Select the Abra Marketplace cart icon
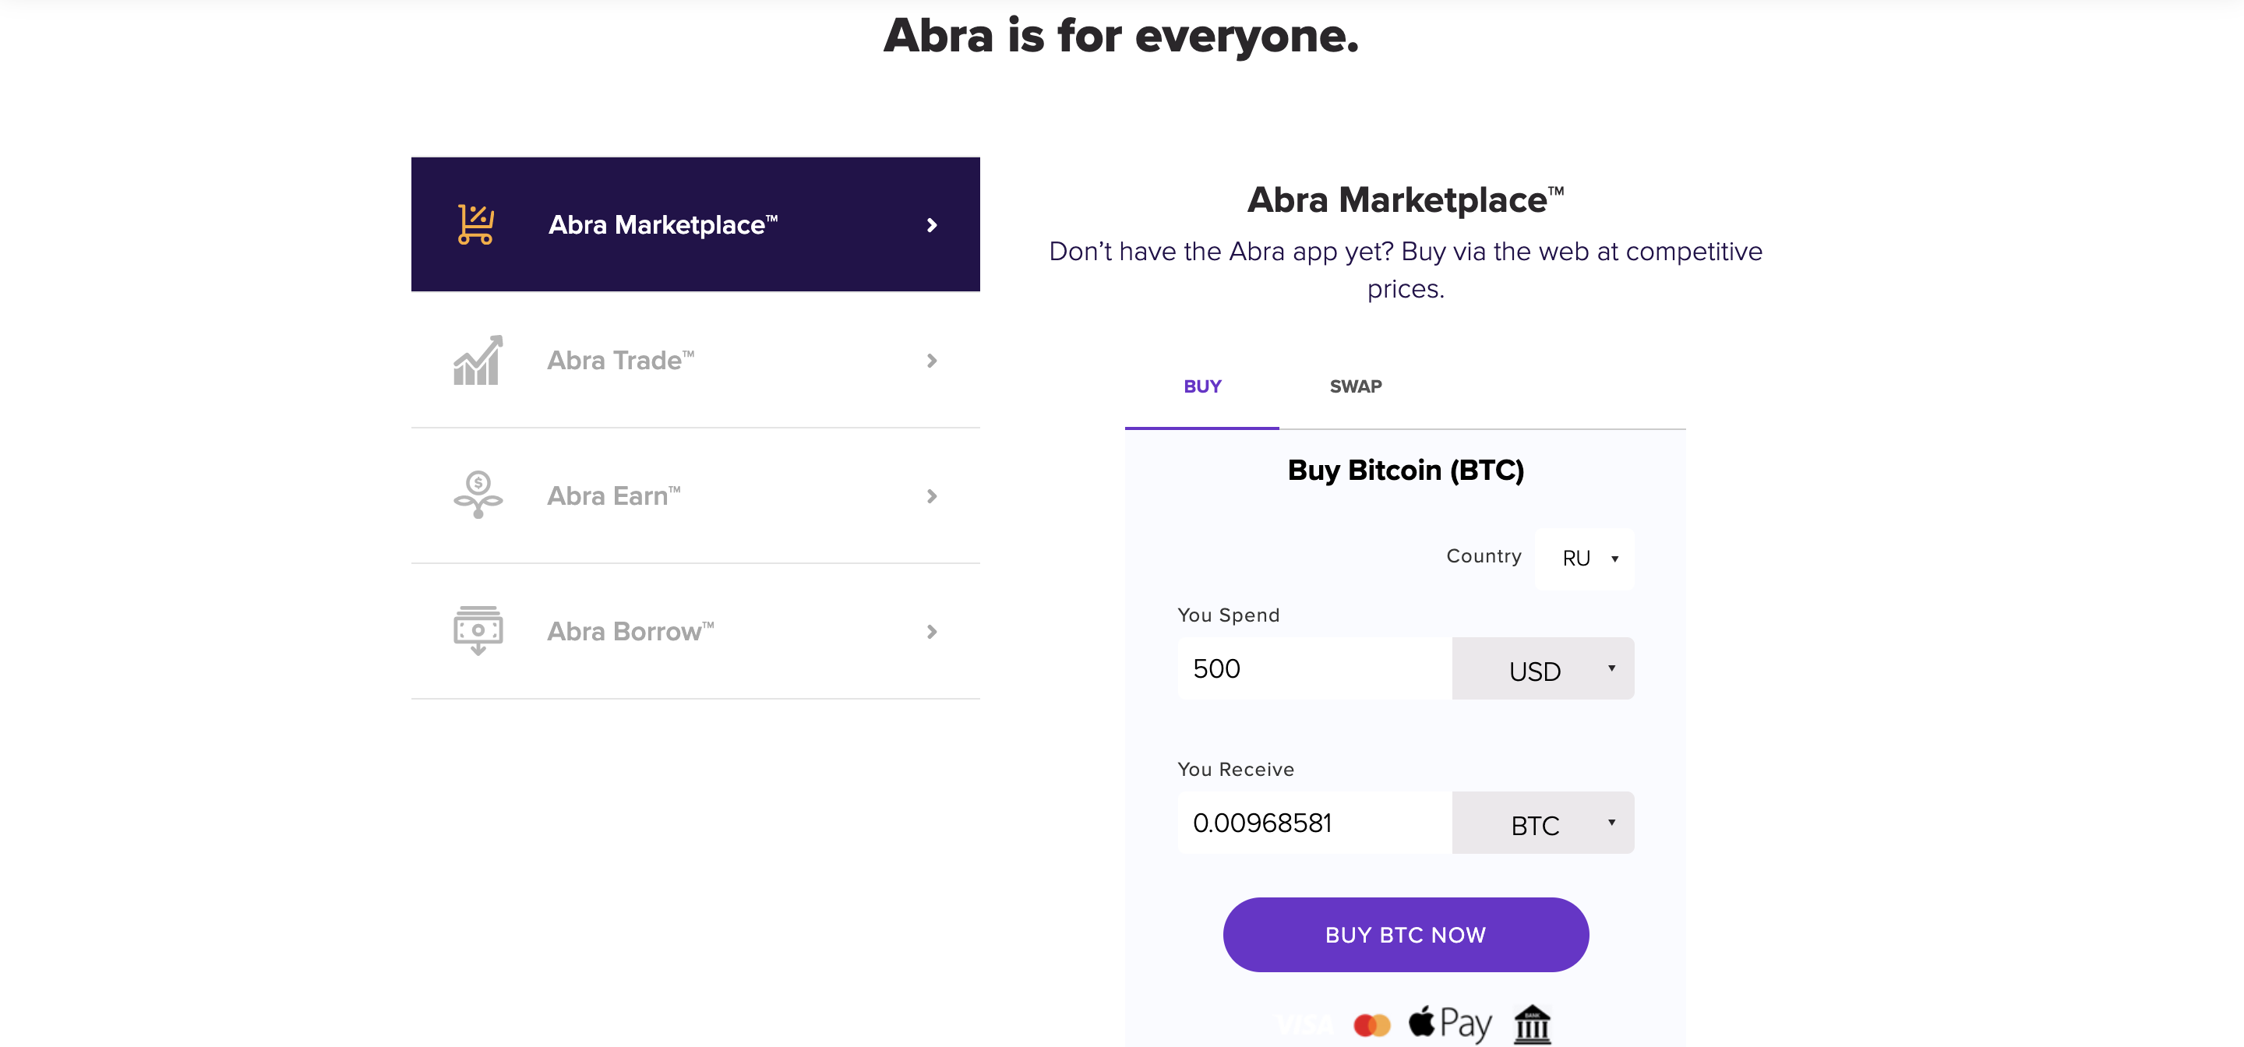Screen dimensions: 2244x1047 point(475,224)
